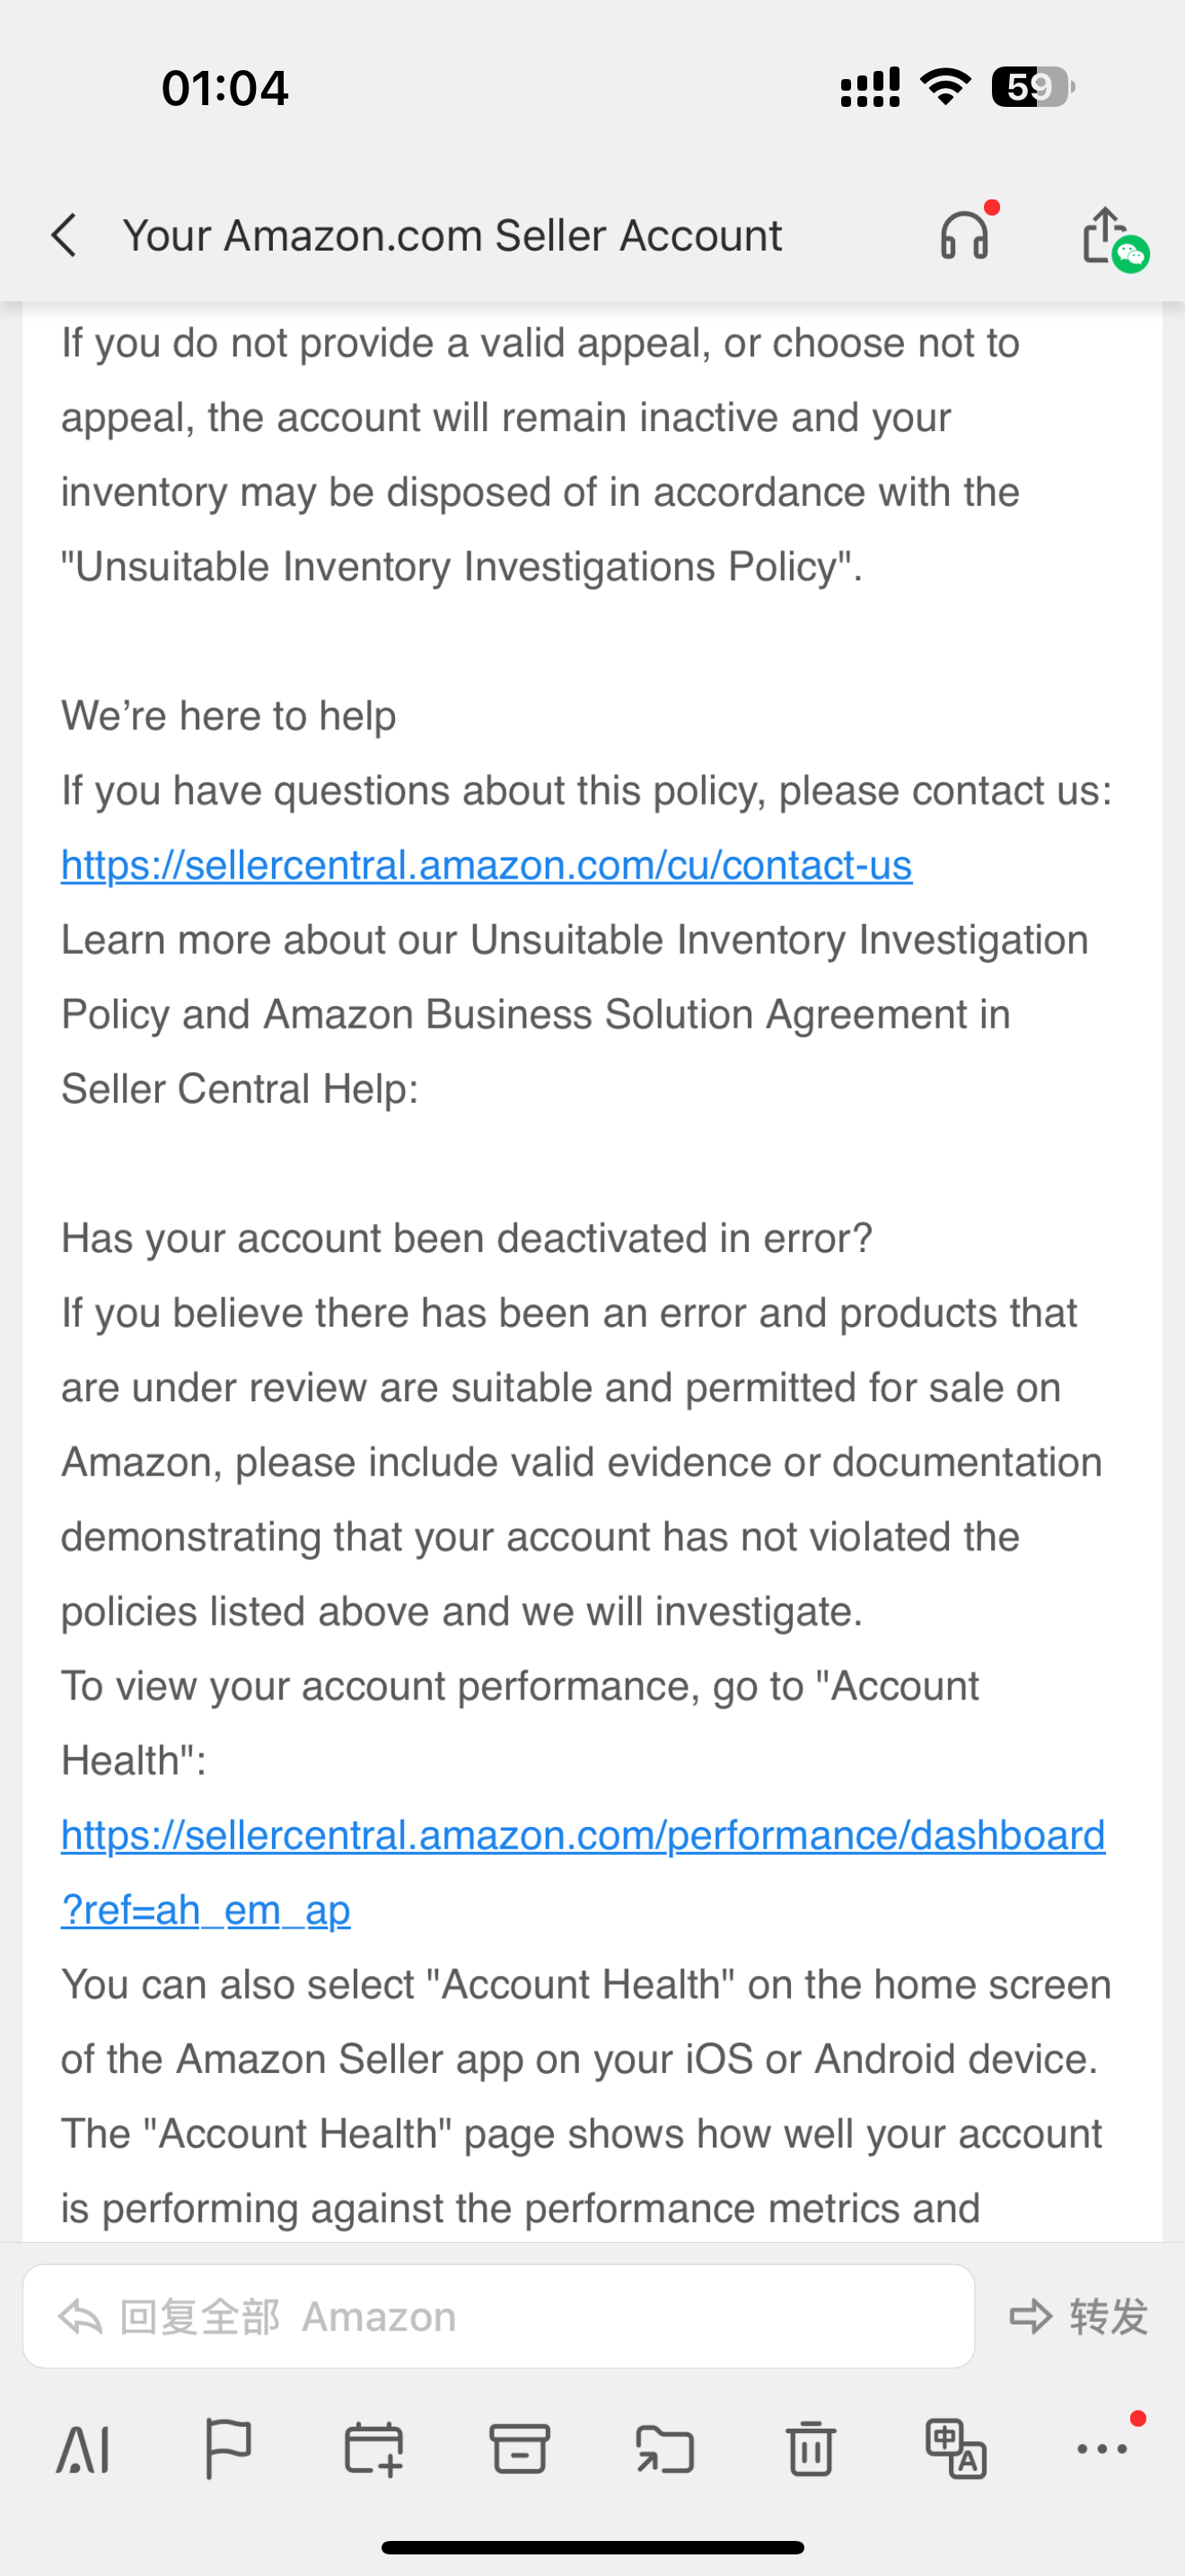Add the email to the calendar

click(373, 2448)
